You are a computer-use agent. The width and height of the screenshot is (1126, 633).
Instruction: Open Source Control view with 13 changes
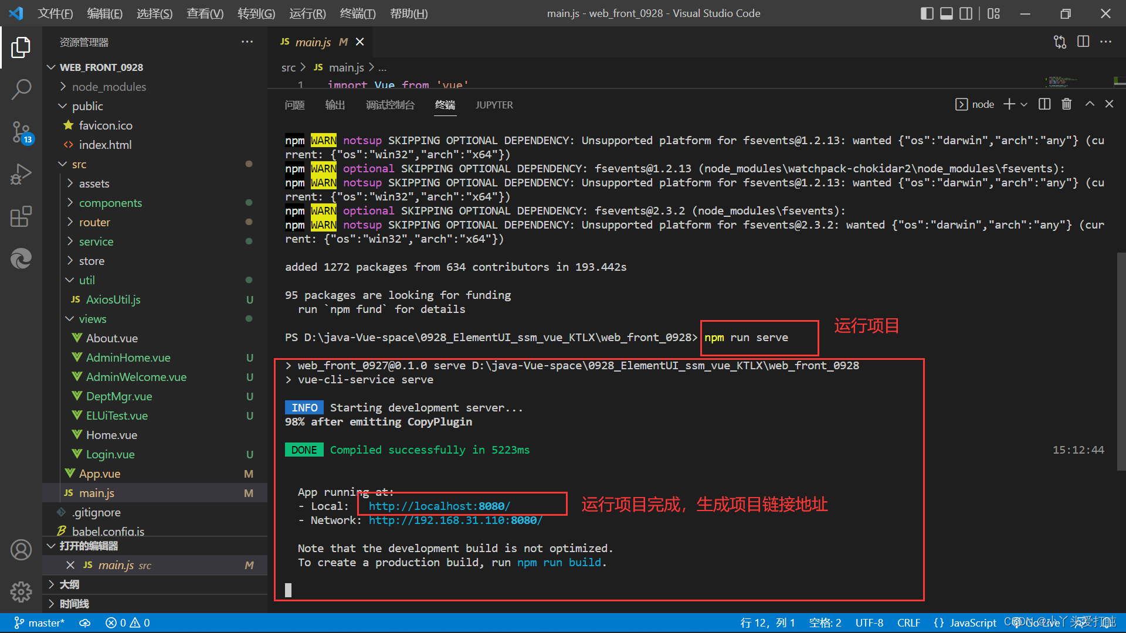point(21,132)
